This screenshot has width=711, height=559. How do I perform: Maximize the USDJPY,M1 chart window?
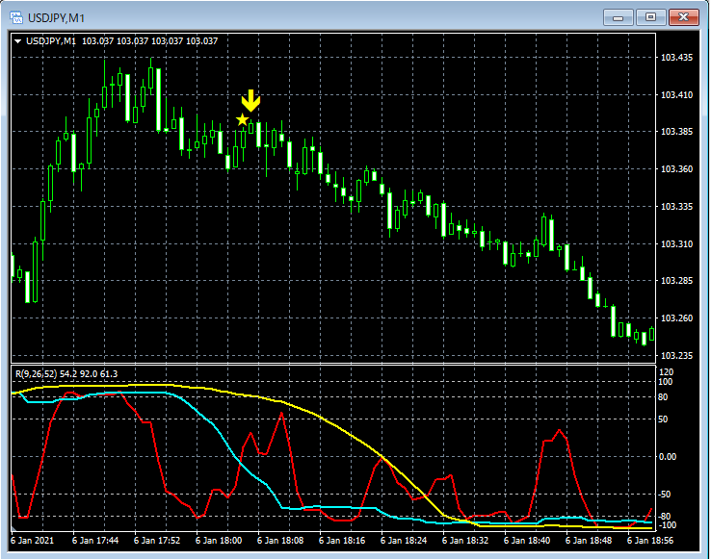pos(650,16)
